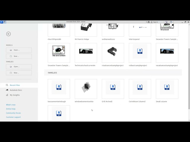
Task: Open the bassementwindough family RVT icon
Action: 59,87
